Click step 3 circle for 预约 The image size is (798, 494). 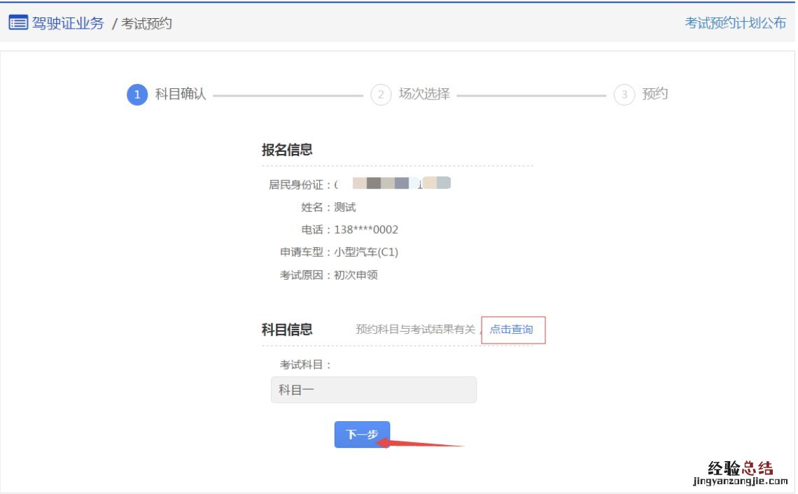pos(624,94)
